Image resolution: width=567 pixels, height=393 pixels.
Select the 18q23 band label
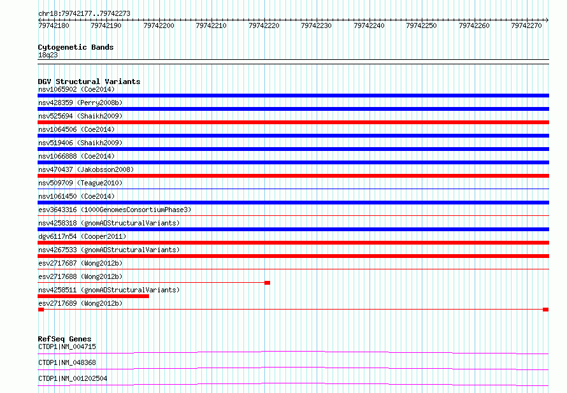pyautogui.click(x=48, y=55)
